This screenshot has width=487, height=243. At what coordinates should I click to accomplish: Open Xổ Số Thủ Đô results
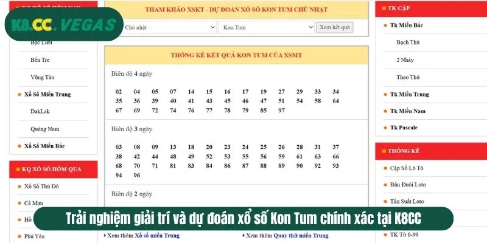(41, 187)
